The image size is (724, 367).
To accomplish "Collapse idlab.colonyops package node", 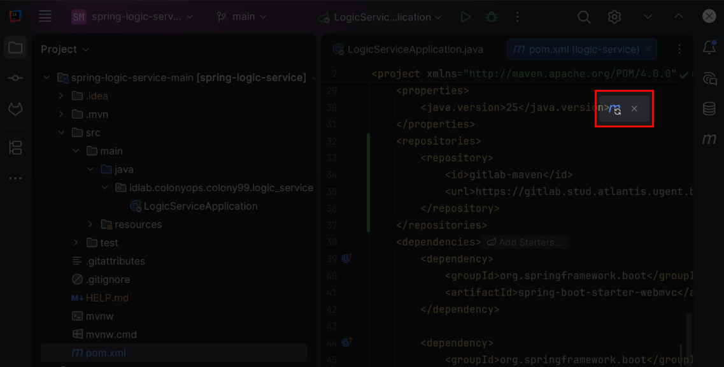I will pos(105,188).
